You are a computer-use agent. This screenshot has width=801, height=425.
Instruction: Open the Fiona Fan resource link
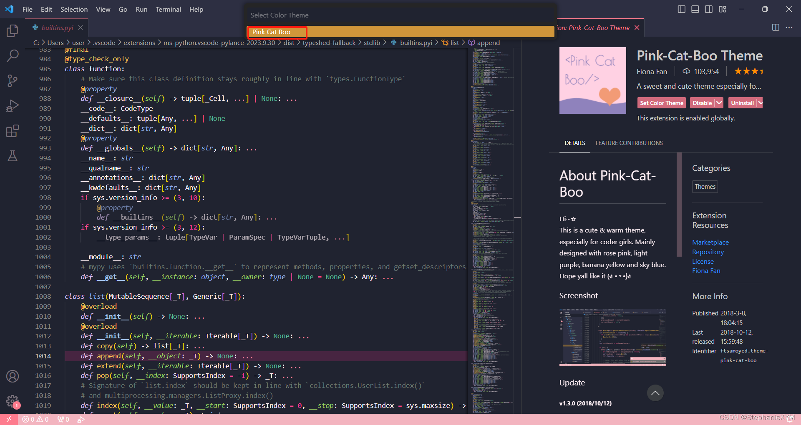706,270
